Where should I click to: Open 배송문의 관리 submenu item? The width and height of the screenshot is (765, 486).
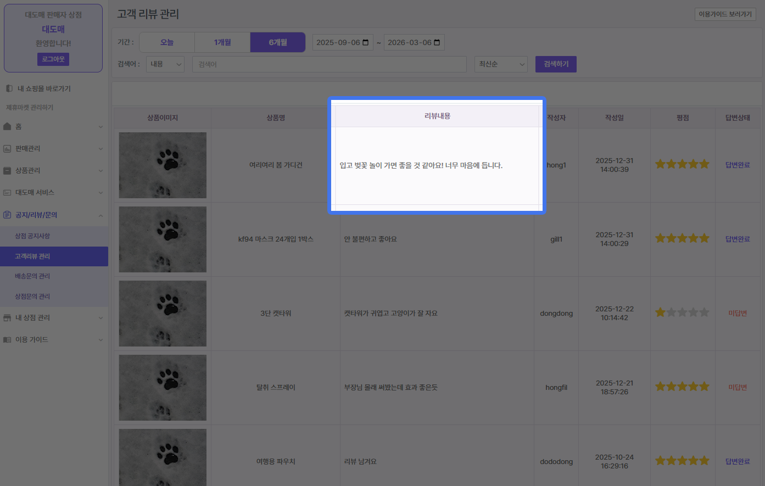[x=32, y=276]
